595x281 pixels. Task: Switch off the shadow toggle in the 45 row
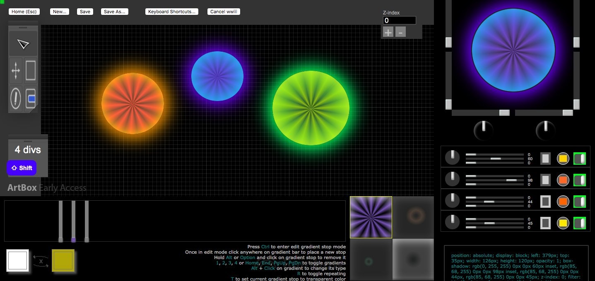579,223
